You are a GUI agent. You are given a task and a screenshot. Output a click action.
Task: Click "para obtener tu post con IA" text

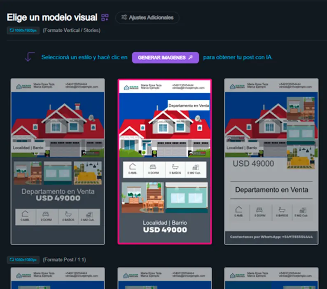point(238,57)
